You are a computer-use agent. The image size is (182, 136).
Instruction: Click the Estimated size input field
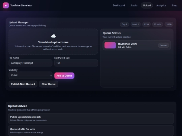(x=76, y=63)
